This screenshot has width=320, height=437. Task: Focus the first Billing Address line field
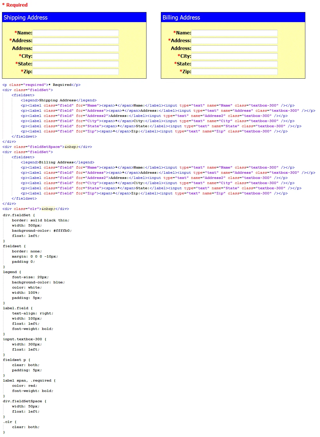click(235, 41)
